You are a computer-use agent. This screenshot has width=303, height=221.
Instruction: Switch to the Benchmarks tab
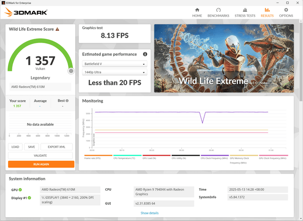pyautogui.click(x=218, y=13)
